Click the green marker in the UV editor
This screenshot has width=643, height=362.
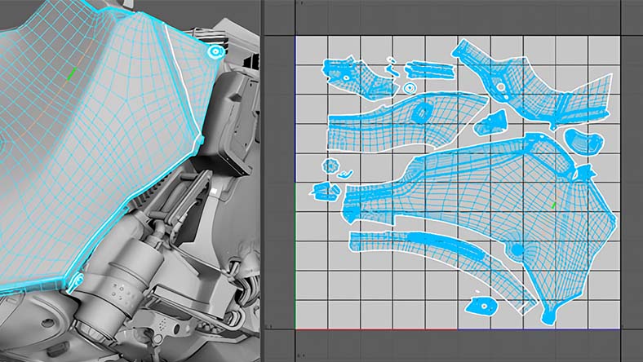coord(553,205)
